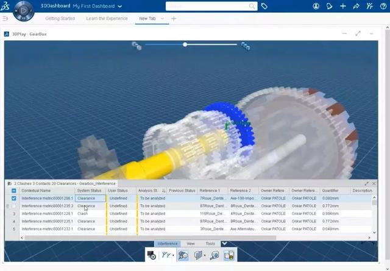Open the user profile icon

point(316,6)
